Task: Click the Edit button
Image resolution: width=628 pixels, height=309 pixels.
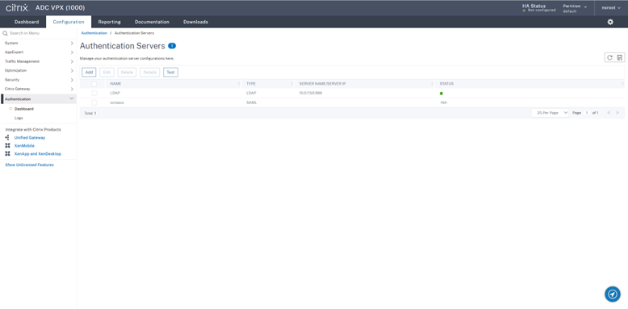Action: click(x=107, y=73)
